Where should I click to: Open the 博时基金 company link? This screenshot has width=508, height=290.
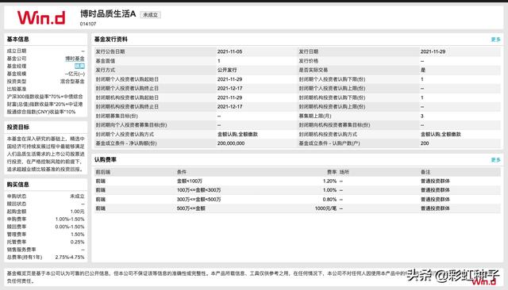(x=75, y=59)
